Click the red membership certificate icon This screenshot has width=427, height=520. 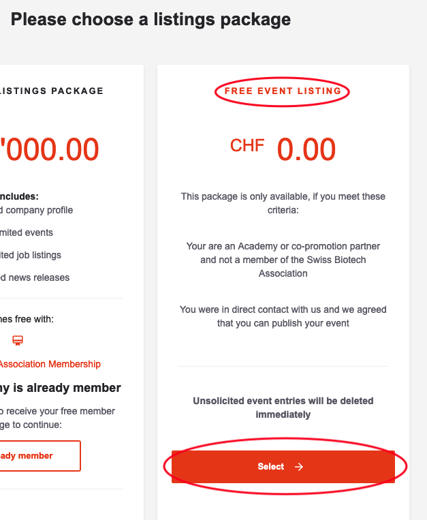pos(18,341)
